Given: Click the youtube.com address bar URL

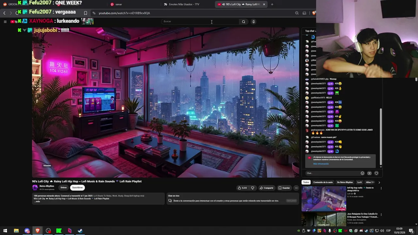Looking at the screenshot, I should coord(124,13).
